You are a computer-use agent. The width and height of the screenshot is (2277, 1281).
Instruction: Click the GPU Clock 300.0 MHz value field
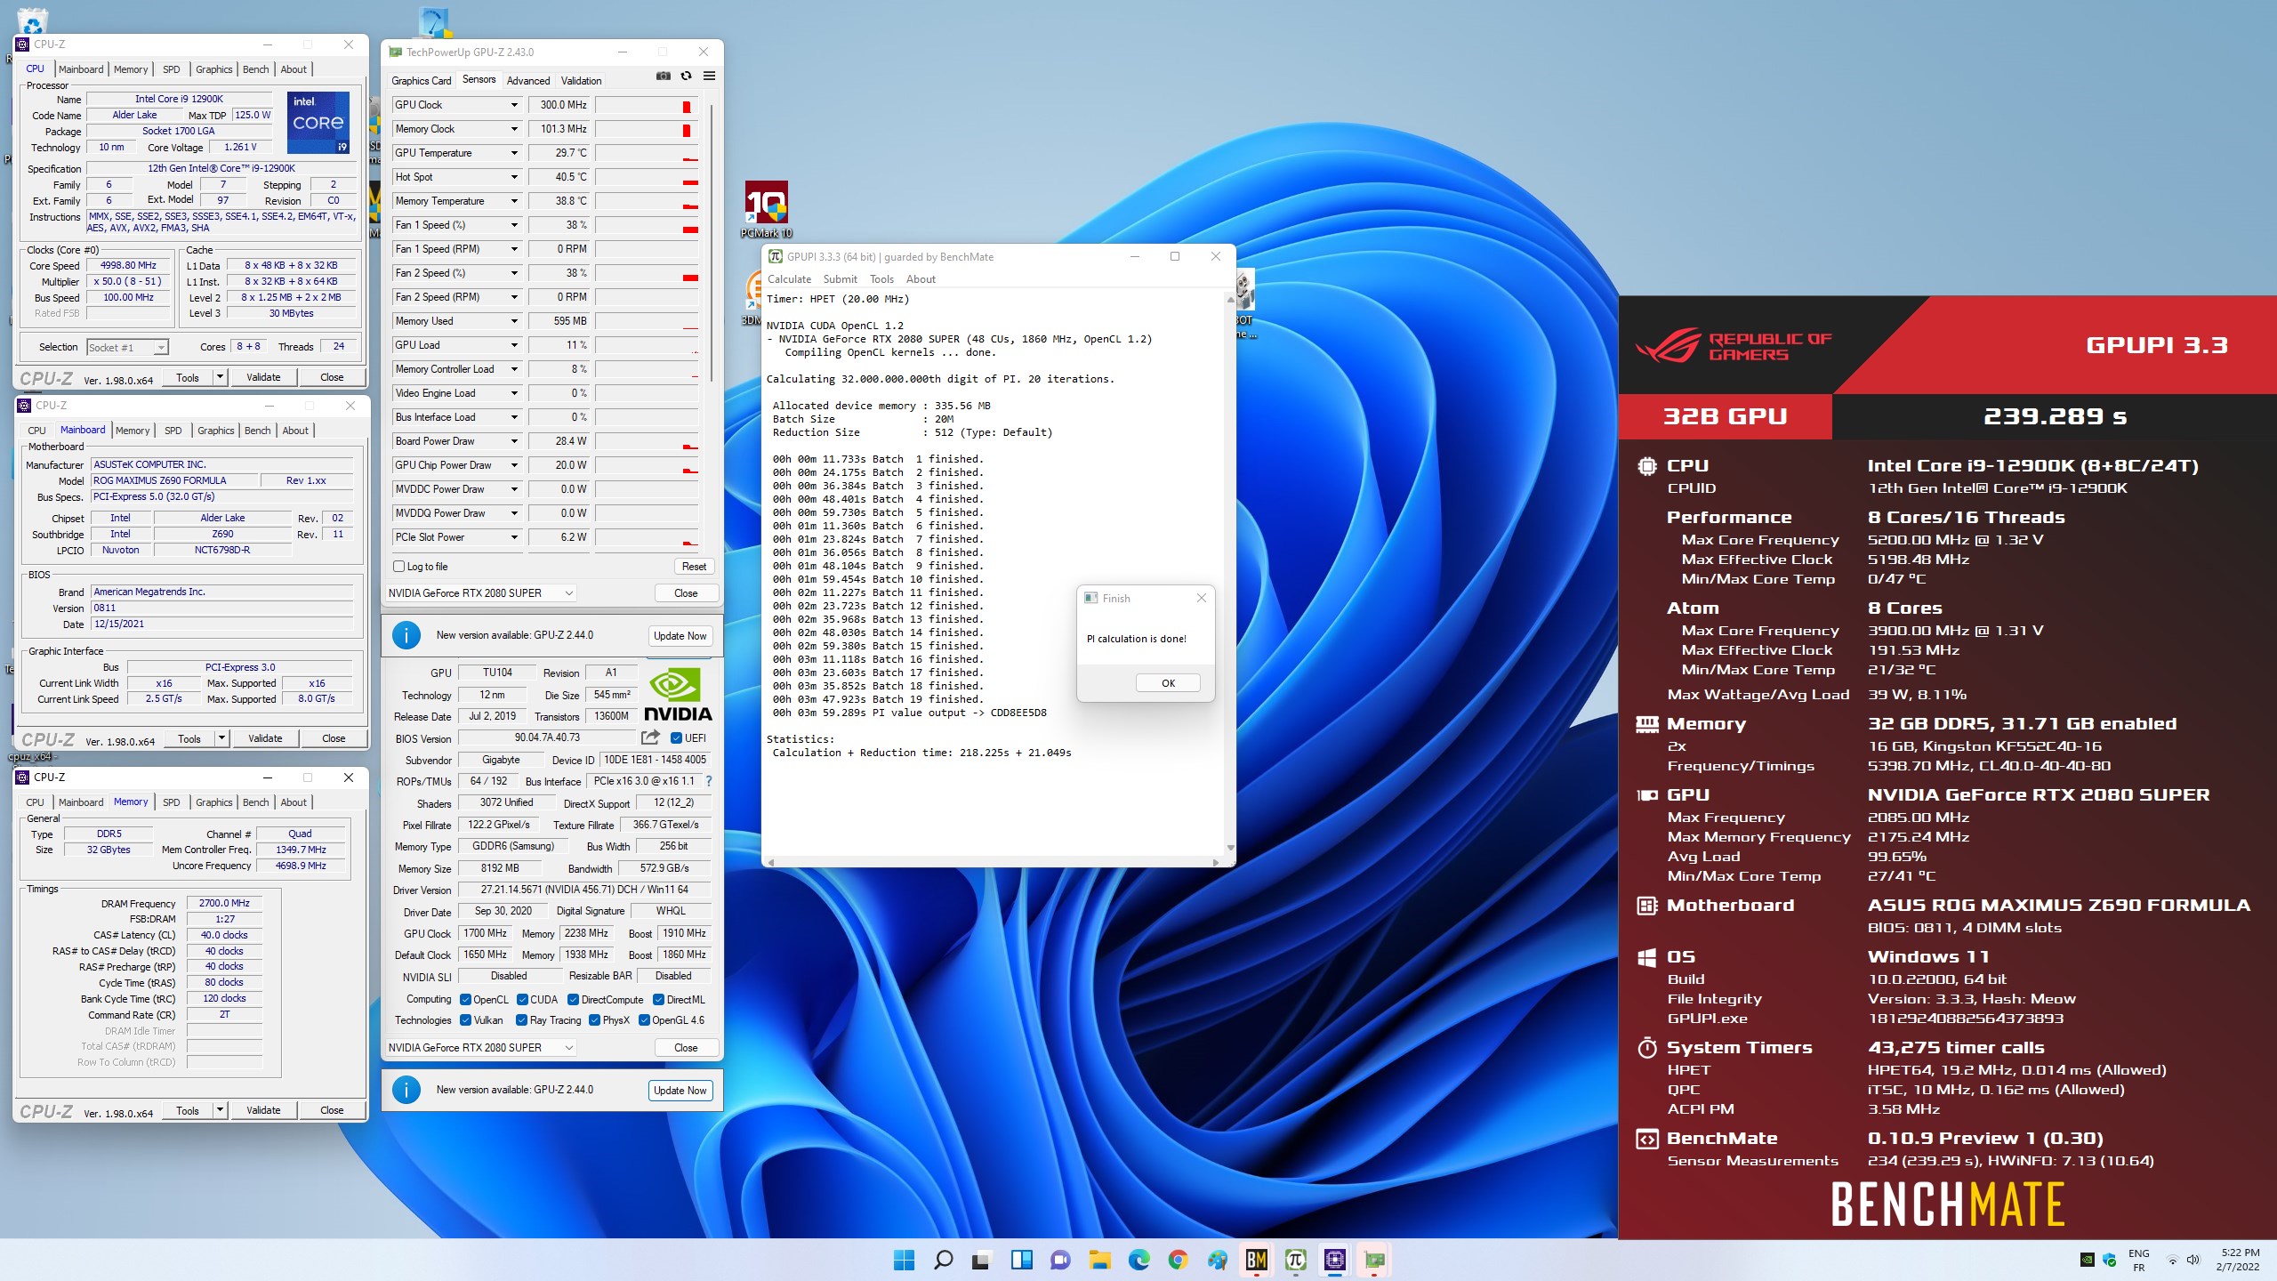(560, 105)
